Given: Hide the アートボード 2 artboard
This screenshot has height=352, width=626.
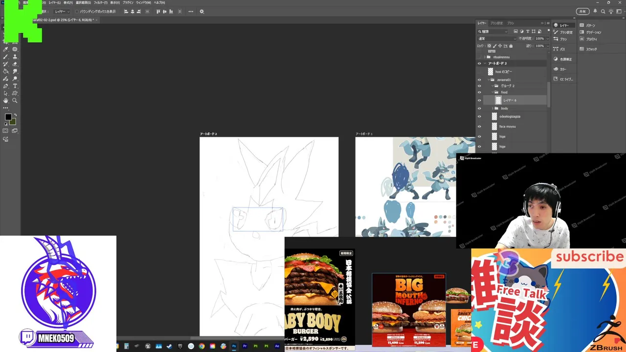Looking at the screenshot, I should click(x=479, y=64).
